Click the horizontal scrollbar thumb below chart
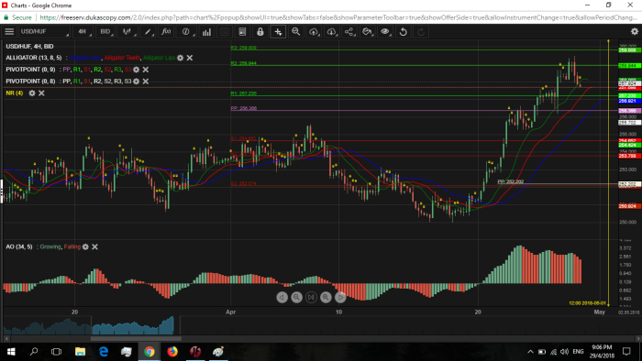 [136, 338]
